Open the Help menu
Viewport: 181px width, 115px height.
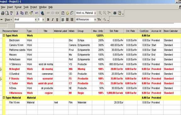50,7
